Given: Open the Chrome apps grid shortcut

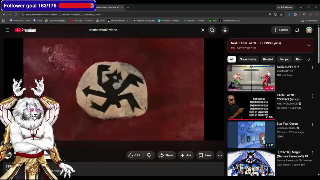Looking at the screenshot, I should 3,21.
